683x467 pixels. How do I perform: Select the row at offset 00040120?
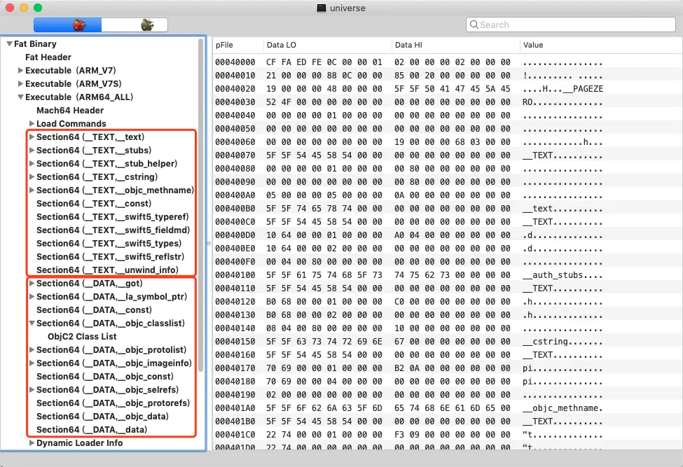[x=448, y=302]
